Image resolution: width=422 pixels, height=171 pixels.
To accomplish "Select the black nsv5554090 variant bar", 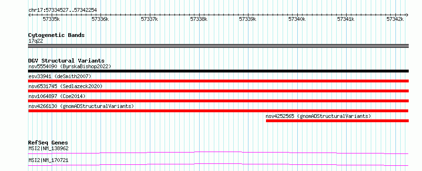I will (219, 71).
